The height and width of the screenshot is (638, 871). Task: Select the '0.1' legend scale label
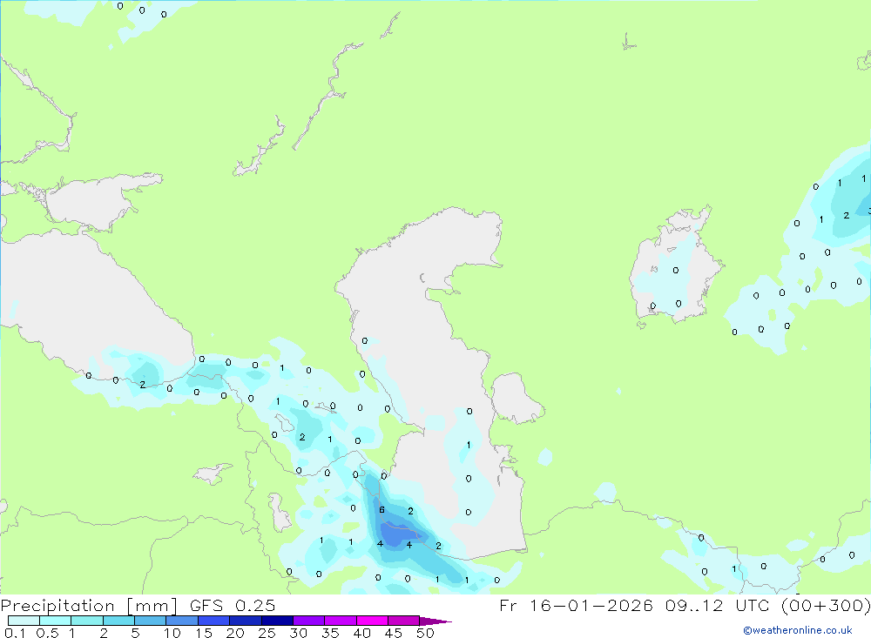15,633
